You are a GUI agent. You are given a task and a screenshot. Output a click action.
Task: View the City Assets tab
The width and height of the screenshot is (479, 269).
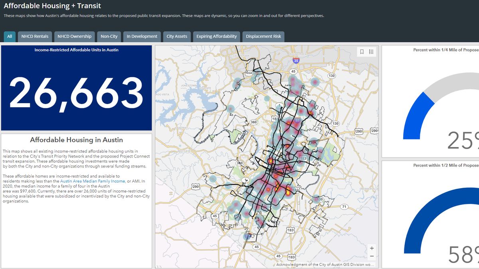177,36
